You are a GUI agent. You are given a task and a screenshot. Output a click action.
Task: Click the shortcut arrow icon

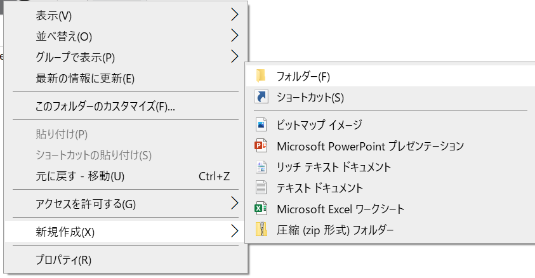click(261, 97)
